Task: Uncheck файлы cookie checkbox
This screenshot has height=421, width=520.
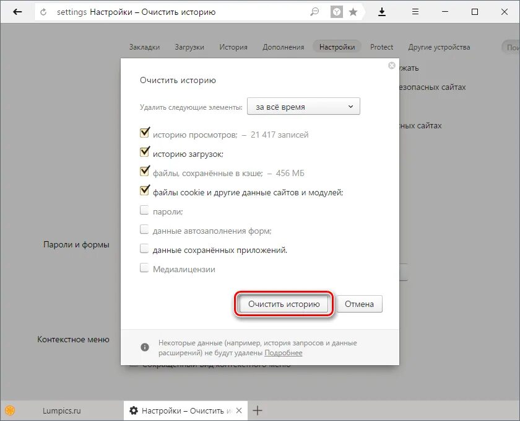Action: pyautogui.click(x=144, y=190)
